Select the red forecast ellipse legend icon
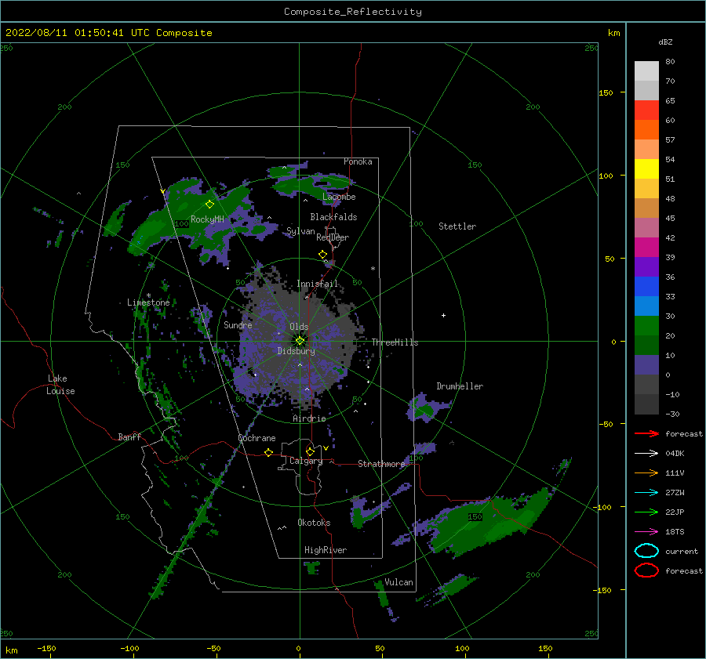 click(646, 570)
